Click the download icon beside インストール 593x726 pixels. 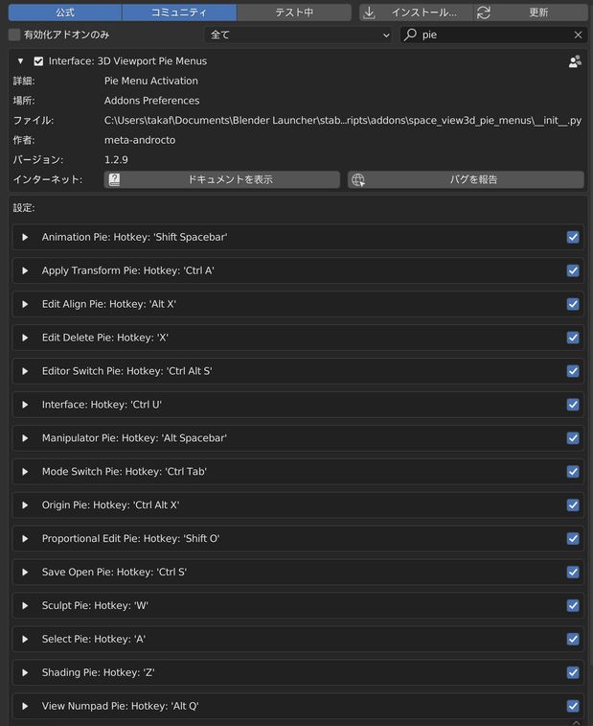tap(369, 12)
